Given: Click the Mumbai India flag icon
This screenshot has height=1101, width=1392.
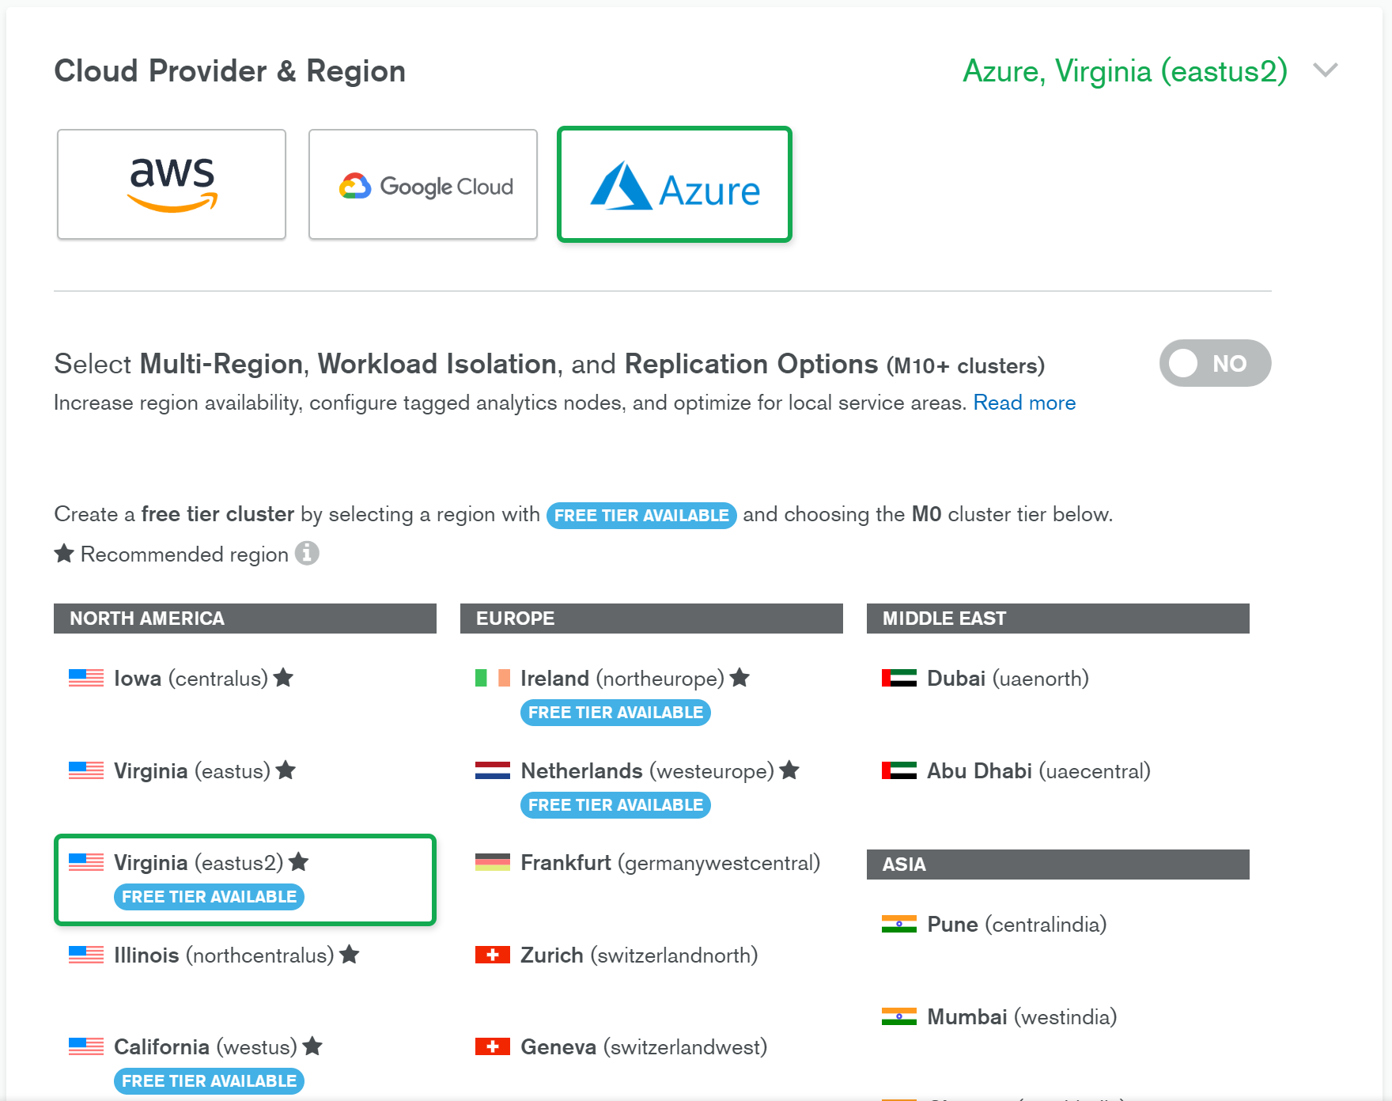Looking at the screenshot, I should [897, 1016].
